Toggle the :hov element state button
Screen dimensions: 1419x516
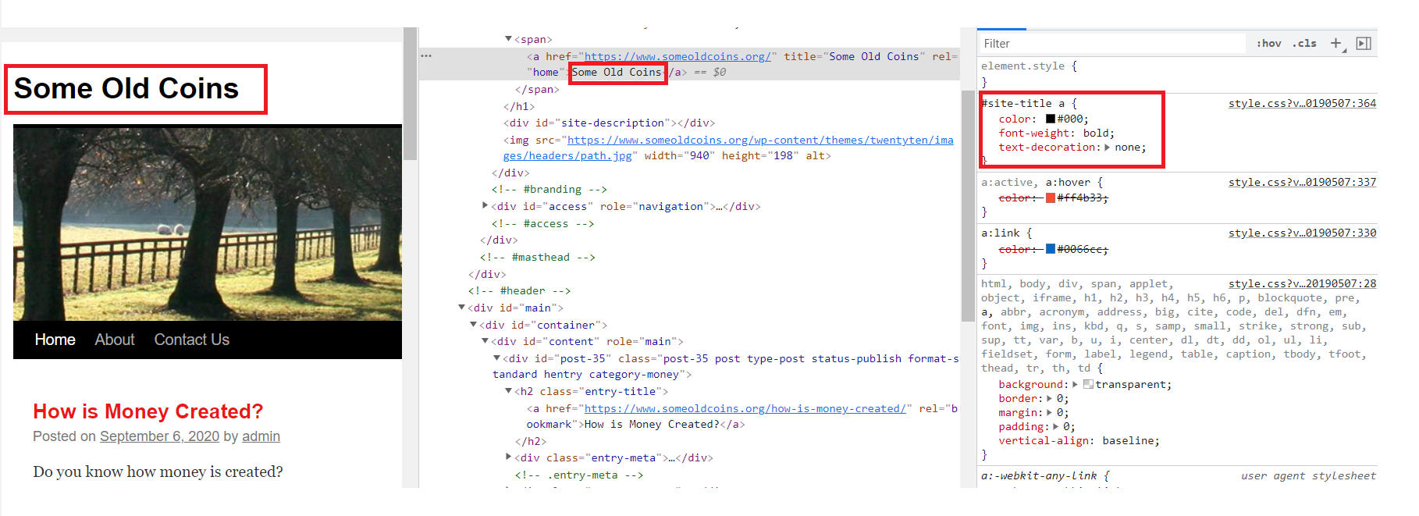coord(1268,44)
